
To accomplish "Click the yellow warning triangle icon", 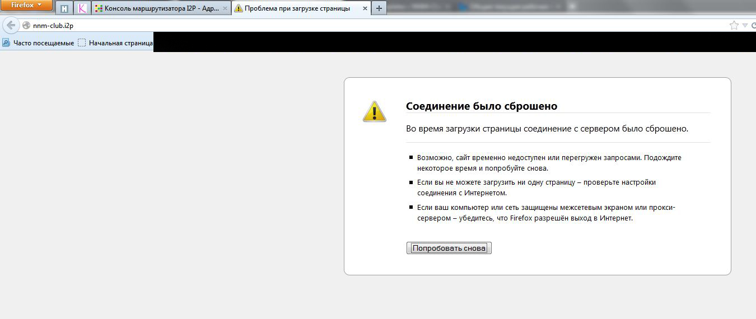I will pos(374,111).
